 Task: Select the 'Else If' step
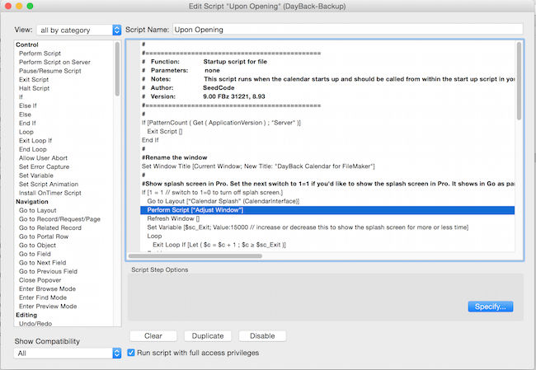[28, 105]
